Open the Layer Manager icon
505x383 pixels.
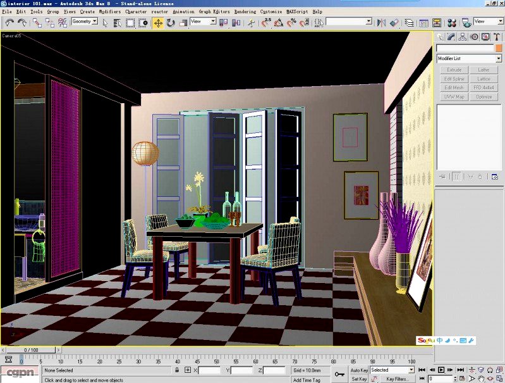(x=409, y=23)
